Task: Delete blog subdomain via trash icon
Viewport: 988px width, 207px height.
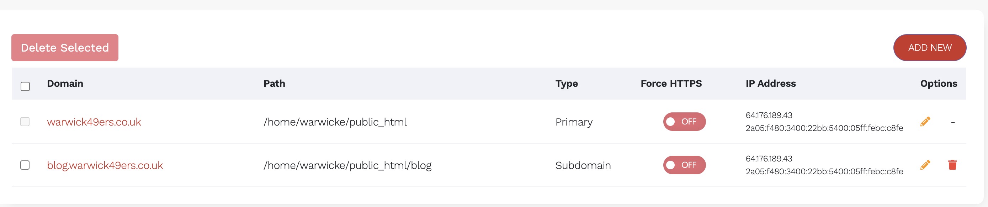Action: 952,165
